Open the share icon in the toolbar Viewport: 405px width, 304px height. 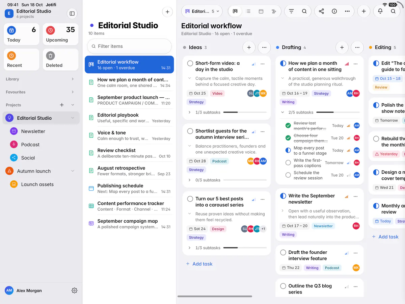321,11
